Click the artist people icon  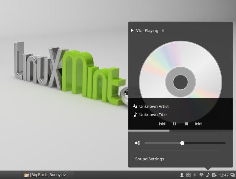pyautogui.click(x=135, y=107)
